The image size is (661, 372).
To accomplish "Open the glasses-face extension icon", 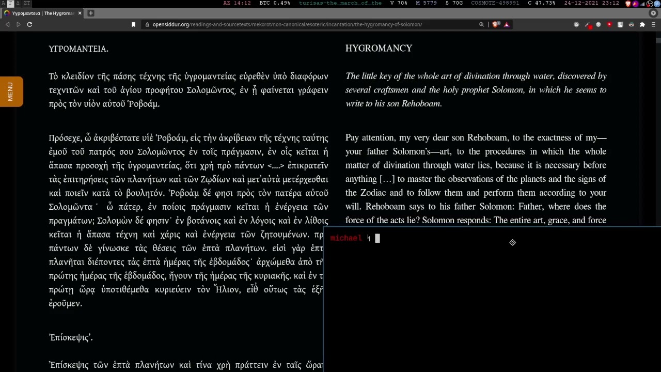I will [x=631, y=24].
